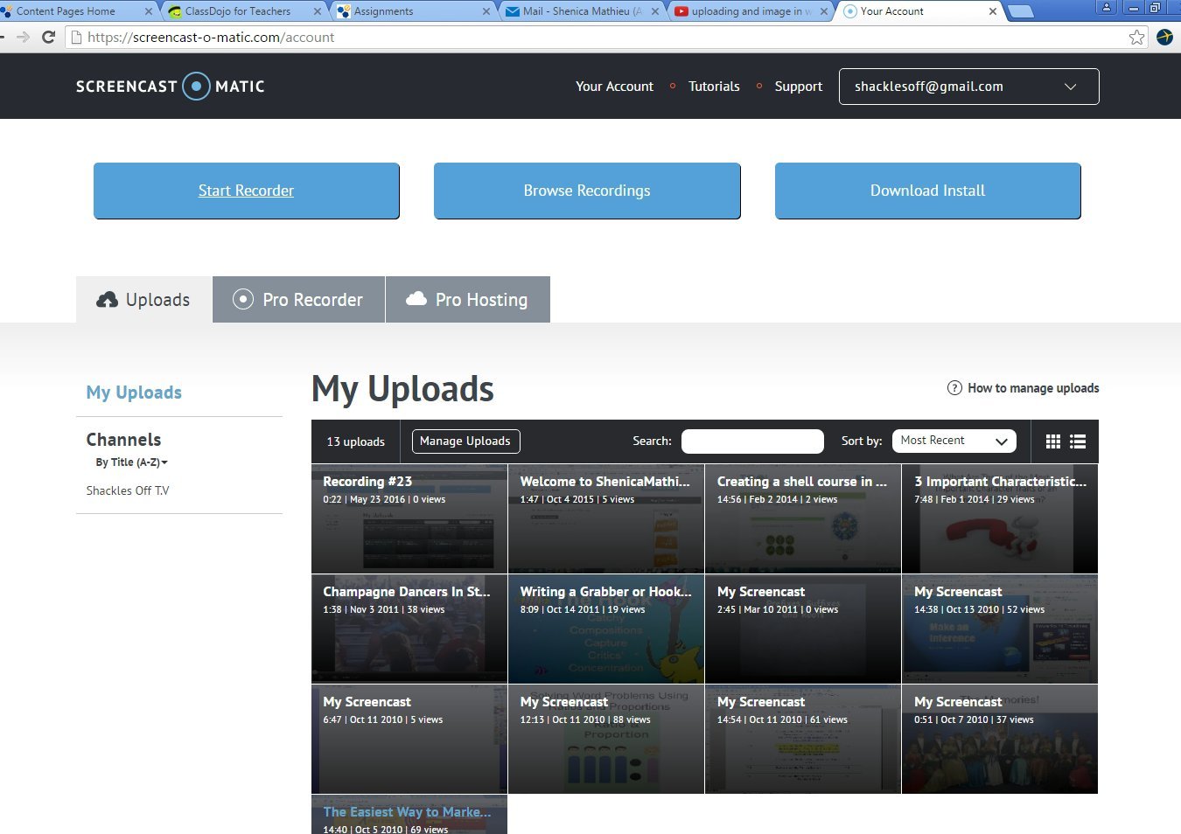Screen dimensions: 1181x834
Task: Open the Most Recent sort dropdown
Action: pos(954,441)
